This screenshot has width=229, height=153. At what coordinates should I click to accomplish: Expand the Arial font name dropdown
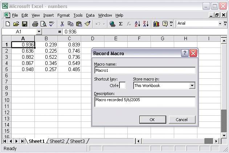click(x=220, y=24)
